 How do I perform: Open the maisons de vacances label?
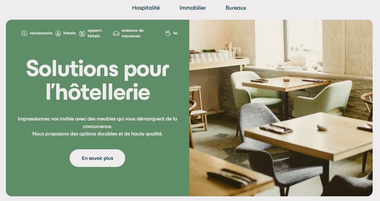click(x=133, y=33)
